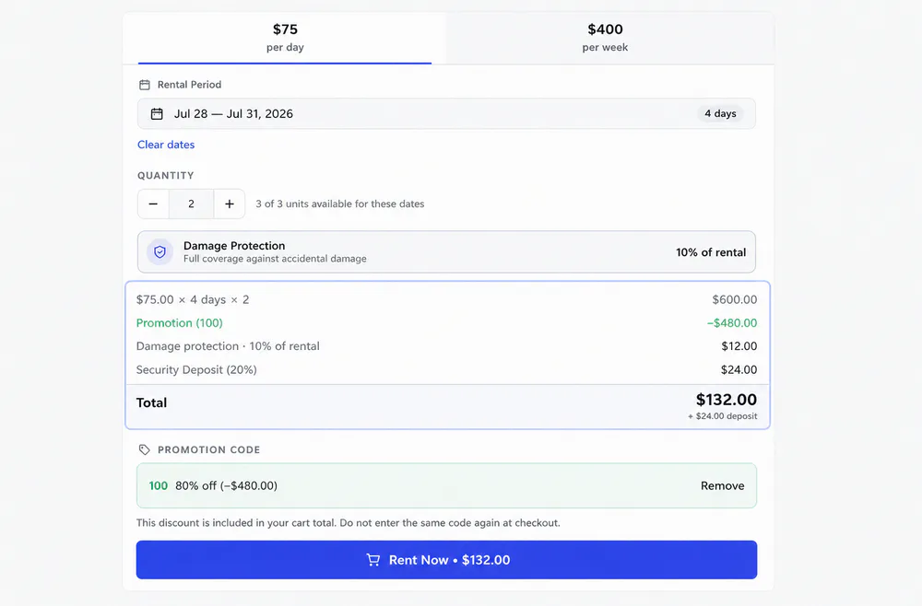Click the cart icon on Rent Now button
This screenshot has width=922, height=606.
pos(373,560)
